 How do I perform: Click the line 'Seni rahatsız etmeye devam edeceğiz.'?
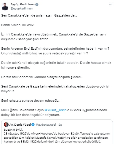[30, 101]
